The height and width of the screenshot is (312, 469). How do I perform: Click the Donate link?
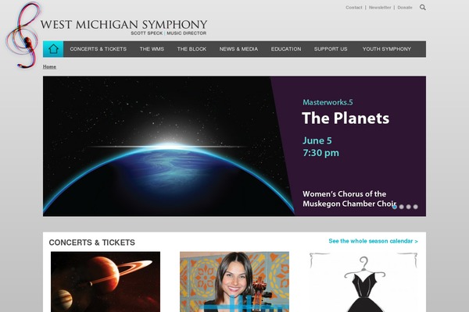coord(405,8)
